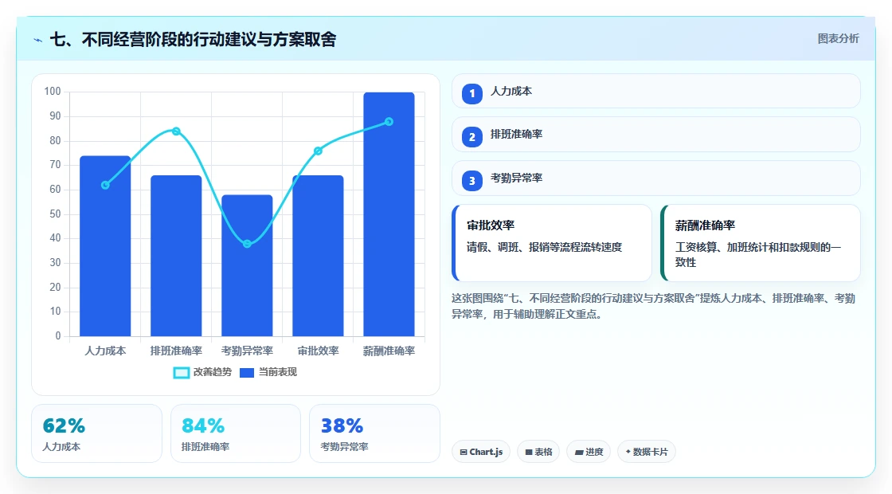The height and width of the screenshot is (494, 892).
Task: Click the 38% 考勤异常率 stat card
Action: pyautogui.click(x=374, y=433)
